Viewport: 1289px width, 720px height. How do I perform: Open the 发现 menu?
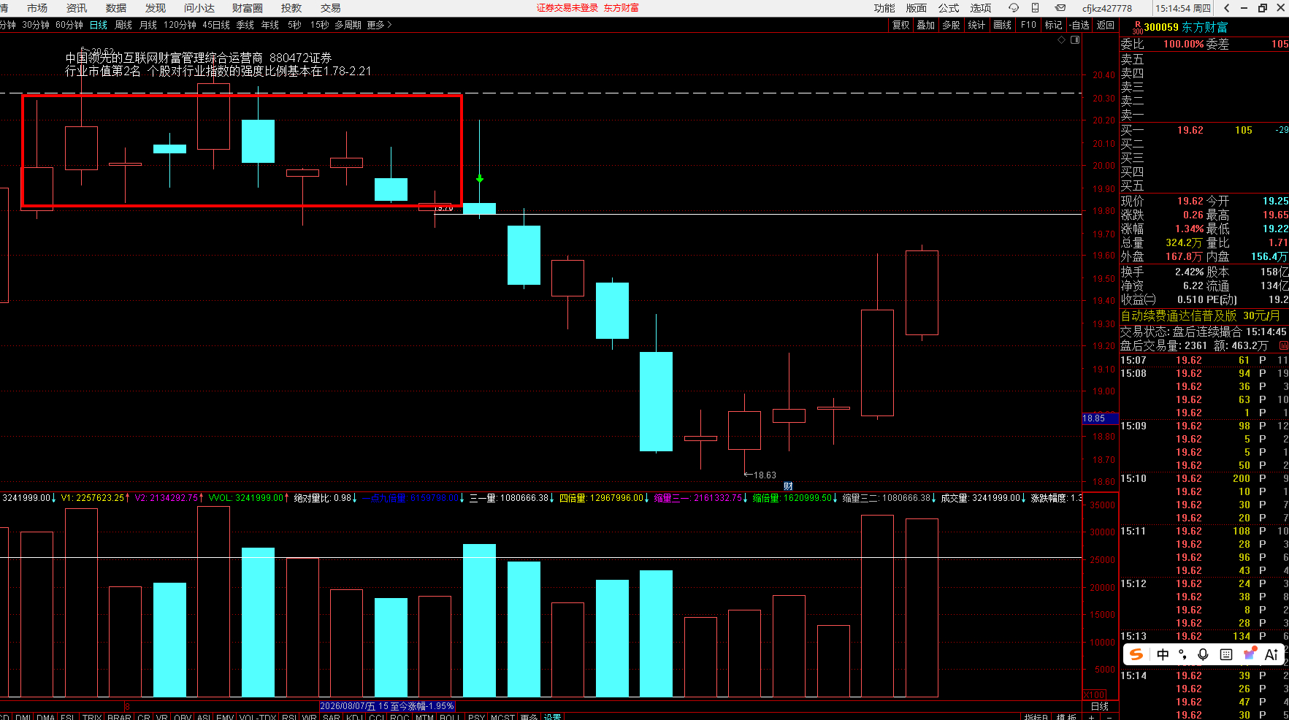click(156, 8)
